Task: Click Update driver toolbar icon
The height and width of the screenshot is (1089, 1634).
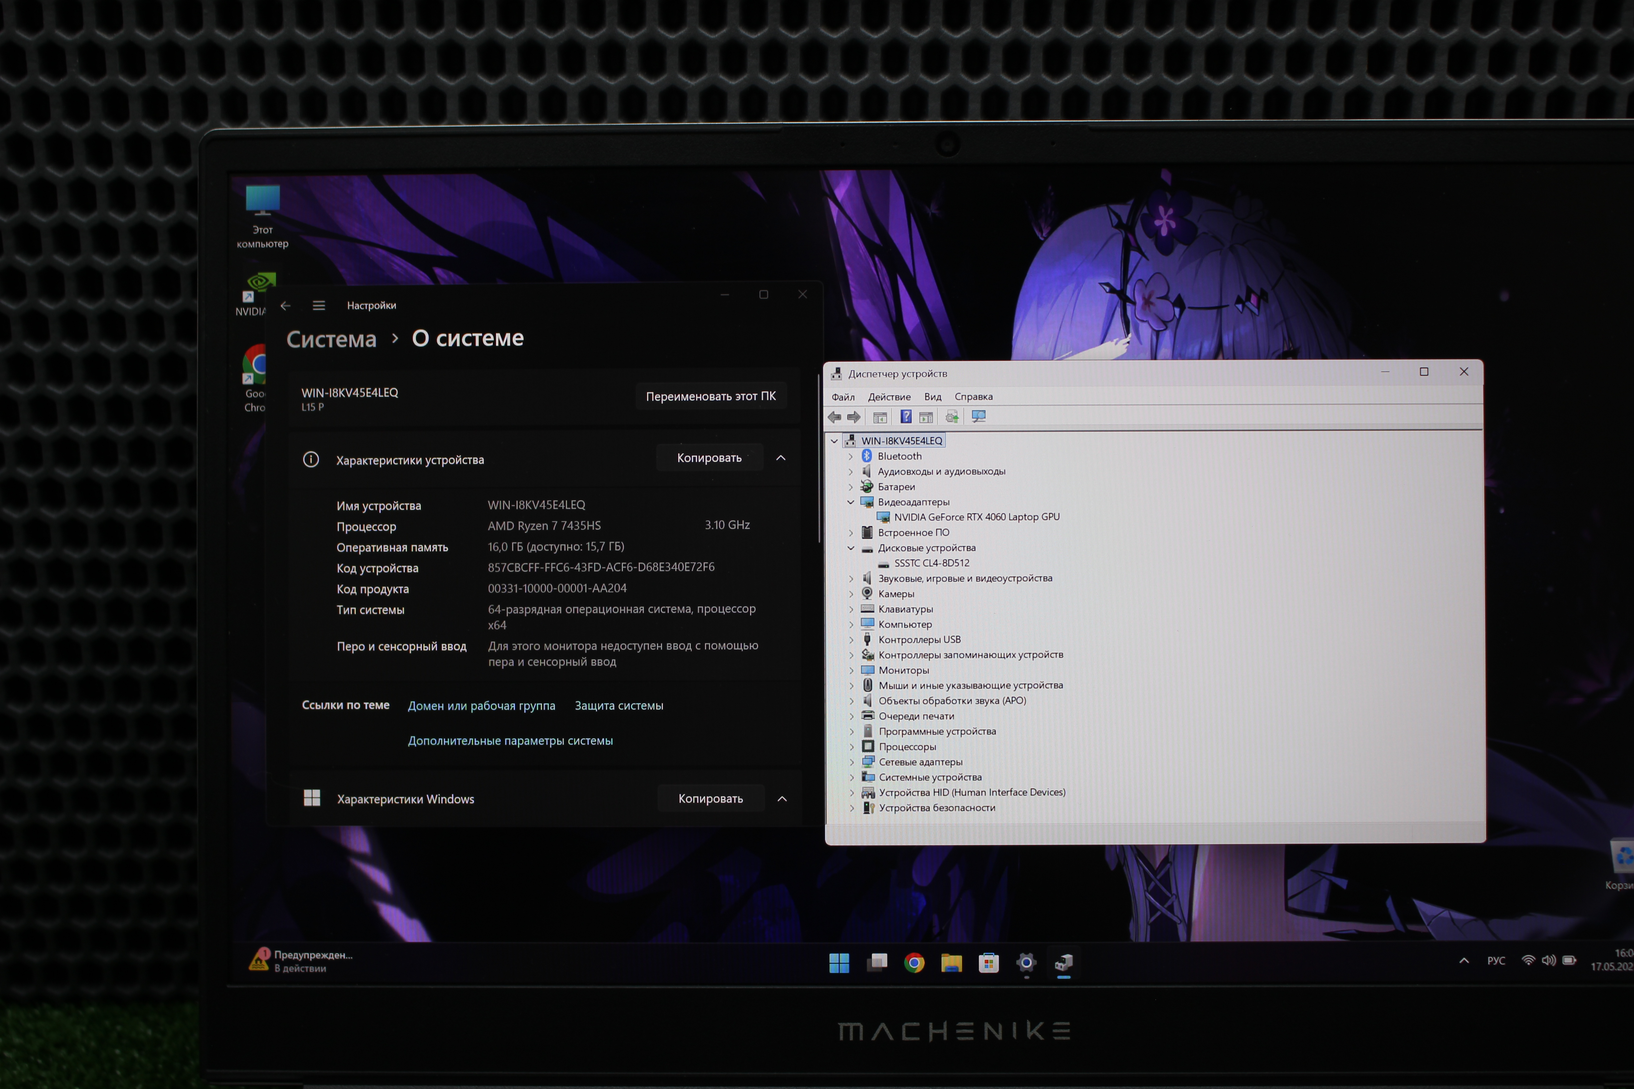Action: click(x=952, y=417)
